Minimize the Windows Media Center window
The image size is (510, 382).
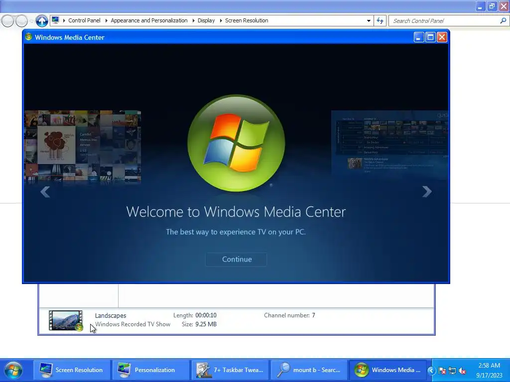418,37
